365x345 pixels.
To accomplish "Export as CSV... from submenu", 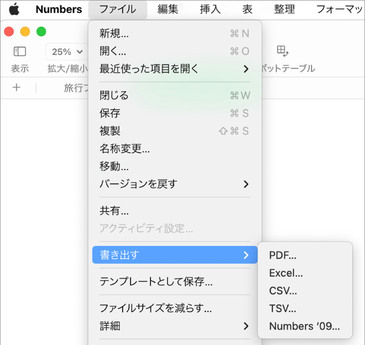I will (x=305, y=291).
